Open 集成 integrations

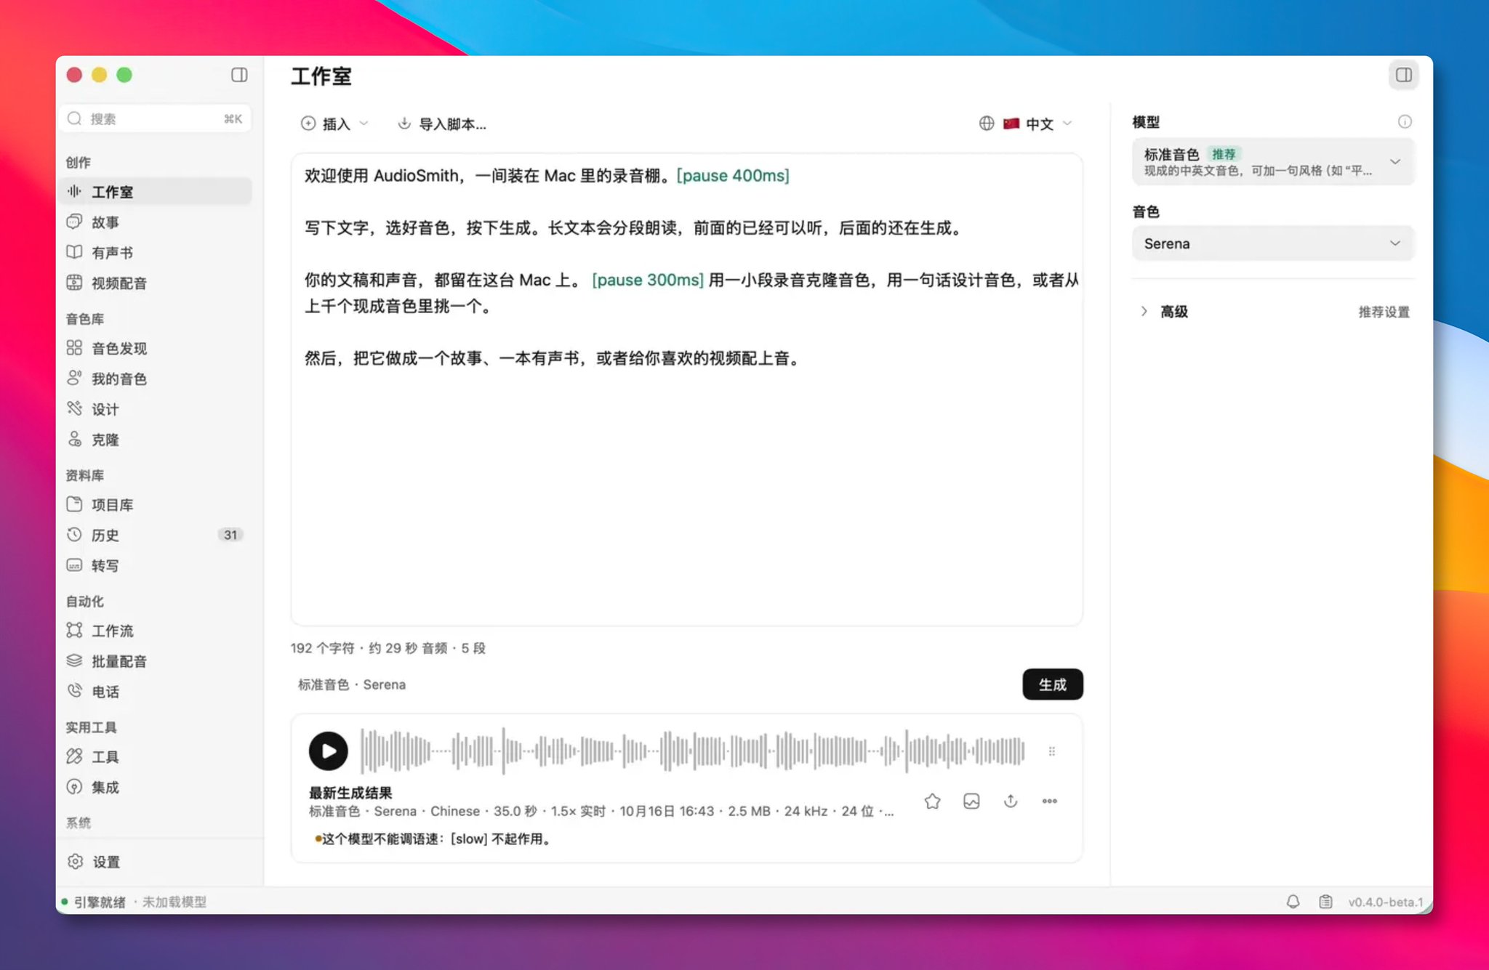click(157, 788)
